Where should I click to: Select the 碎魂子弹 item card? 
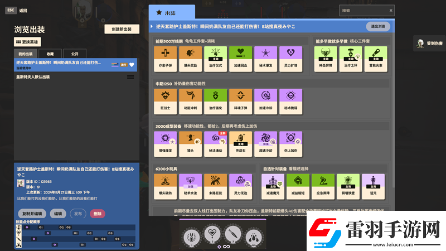[x=240, y=102]
